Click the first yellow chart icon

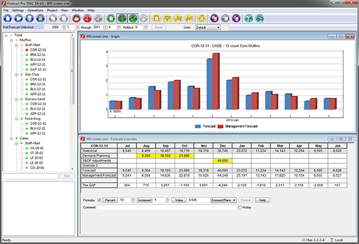(178, 19)
